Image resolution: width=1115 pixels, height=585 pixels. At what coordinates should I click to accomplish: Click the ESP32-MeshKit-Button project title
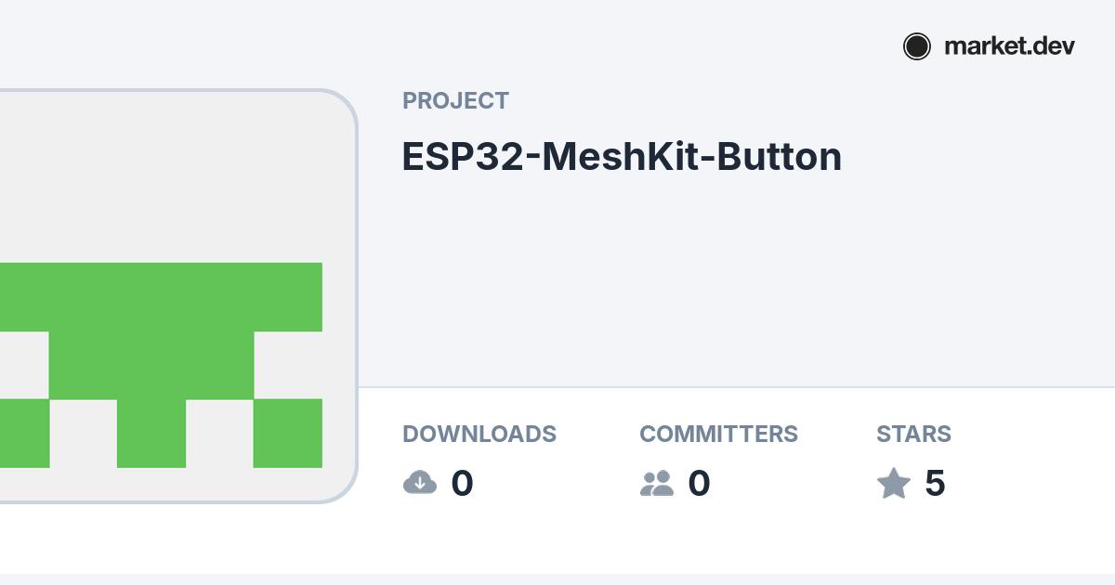pyautogui.click(x=622, y=156)
